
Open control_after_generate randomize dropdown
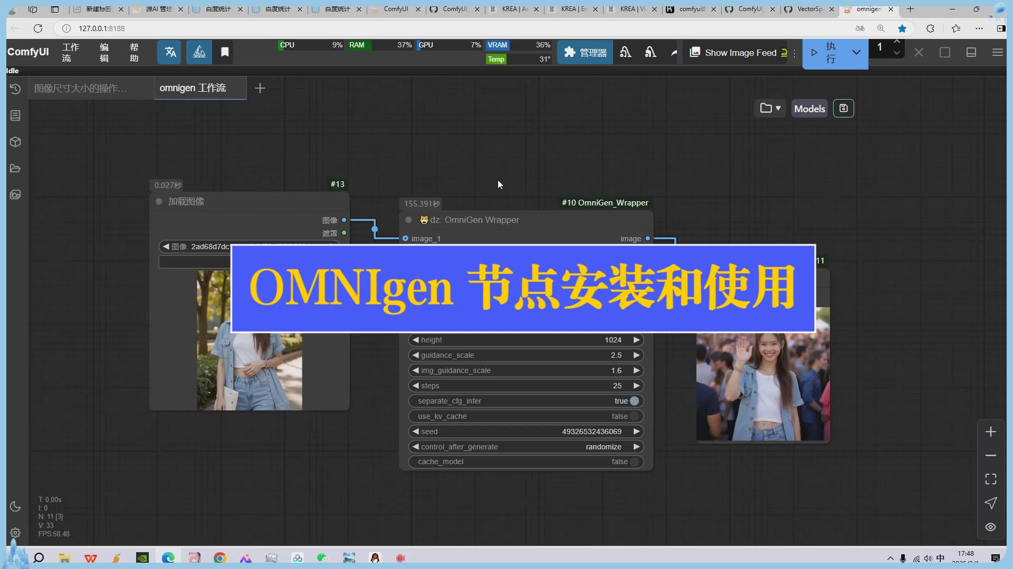(x=526, y=447)
